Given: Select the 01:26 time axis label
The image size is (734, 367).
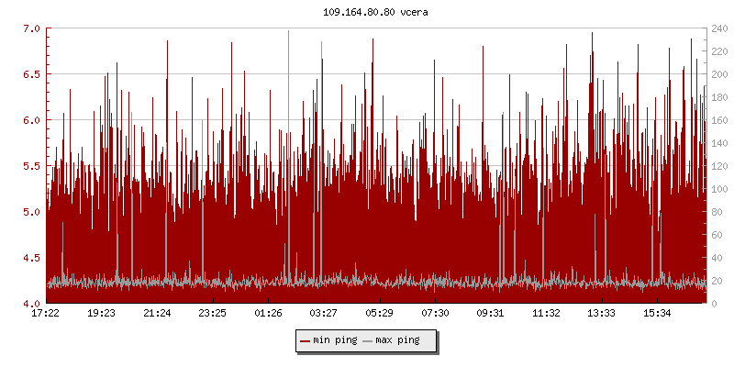Looking at the screenshot, I should click(268, 314).
